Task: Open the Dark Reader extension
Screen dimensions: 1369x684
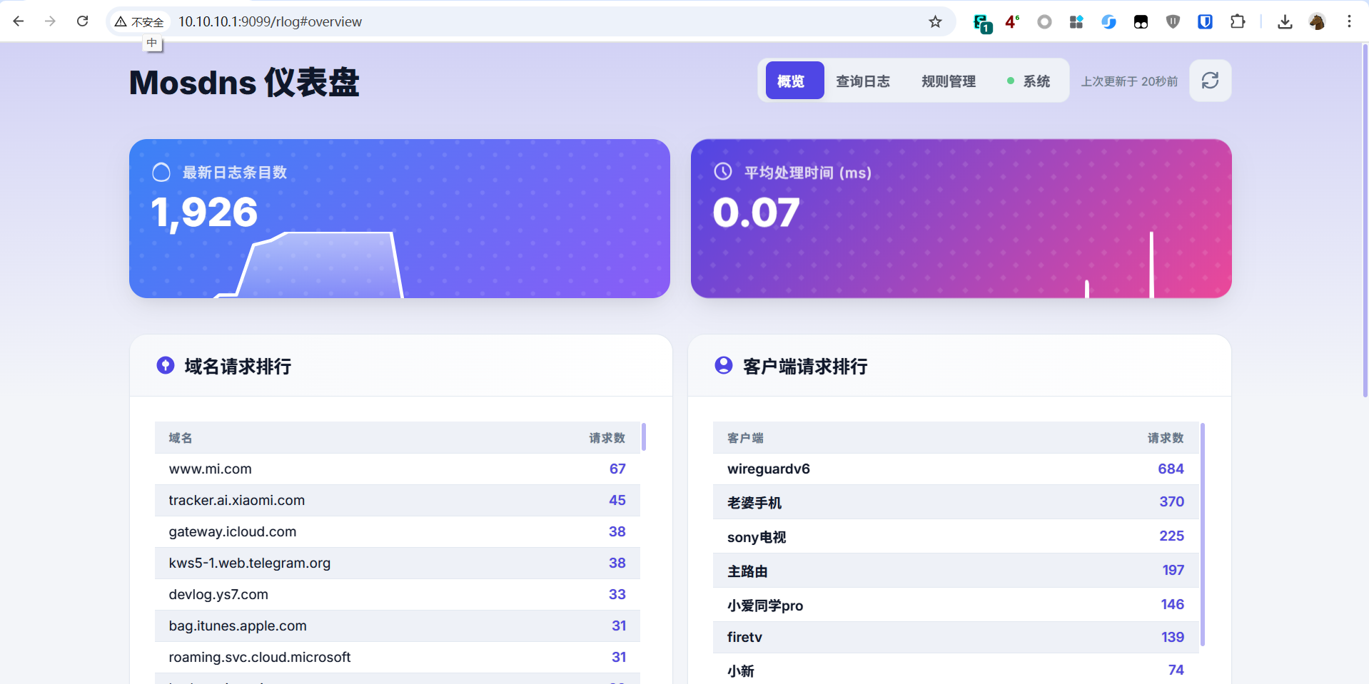Action: tap(1140, 21)
